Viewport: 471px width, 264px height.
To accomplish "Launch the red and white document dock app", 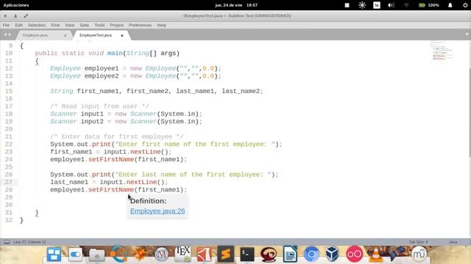I will (x=205, y=254).
